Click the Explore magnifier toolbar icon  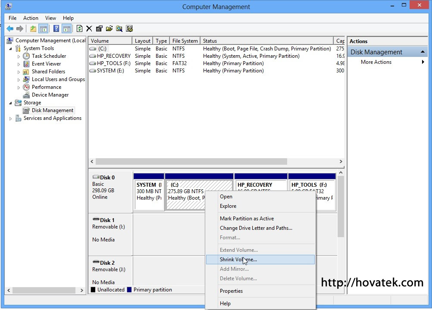tap(119, 28)
